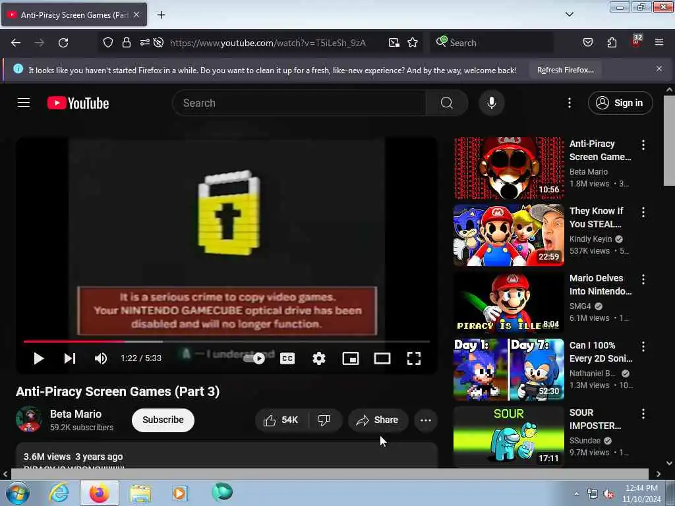The width and height of the screenshot is (675, 506).
Task: Focus the YouTube search field
Action: pos(299,103)
